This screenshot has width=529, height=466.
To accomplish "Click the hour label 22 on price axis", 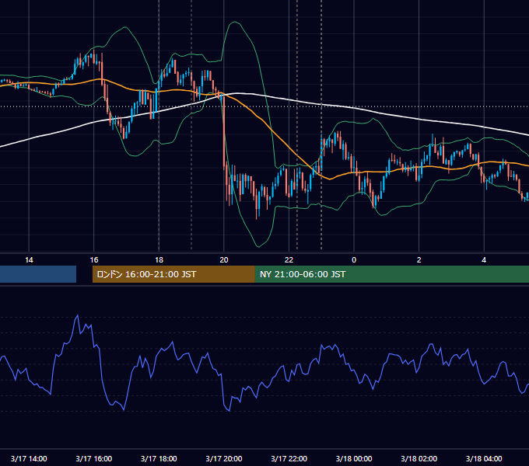I will point(289,260).
